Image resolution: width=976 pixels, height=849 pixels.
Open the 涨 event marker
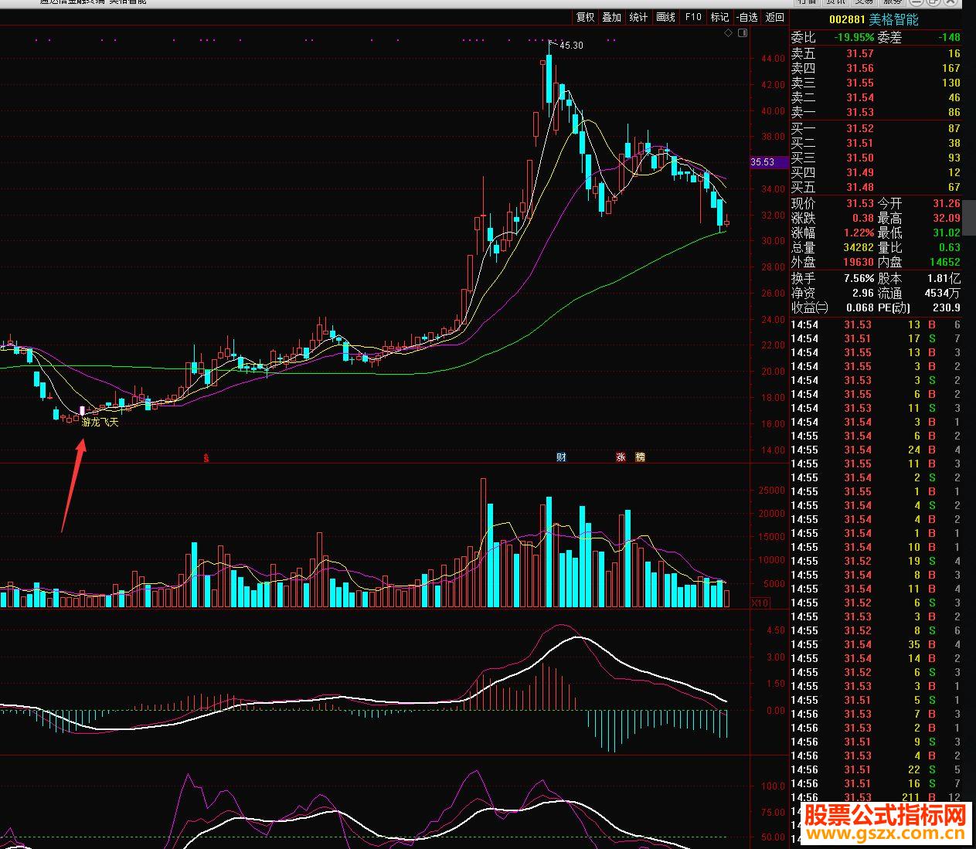tap(621, 457)
